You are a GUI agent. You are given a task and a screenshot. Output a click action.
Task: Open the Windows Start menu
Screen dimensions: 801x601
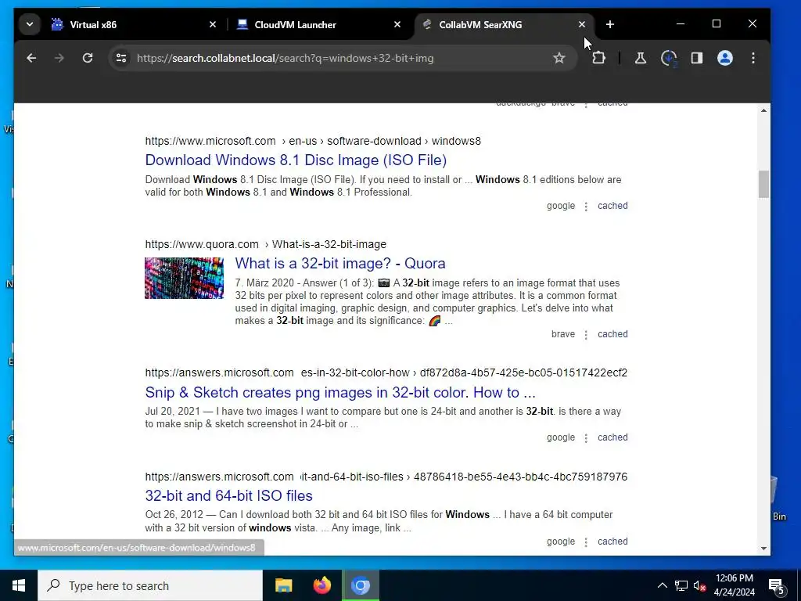pos(19,585)
